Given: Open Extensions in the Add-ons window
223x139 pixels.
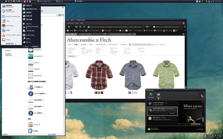Looking at the screenshot, I should (151, 96).
